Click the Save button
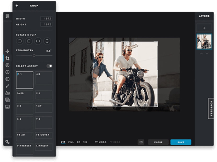This screenshot has width=217, height=162. pos(181,142)
